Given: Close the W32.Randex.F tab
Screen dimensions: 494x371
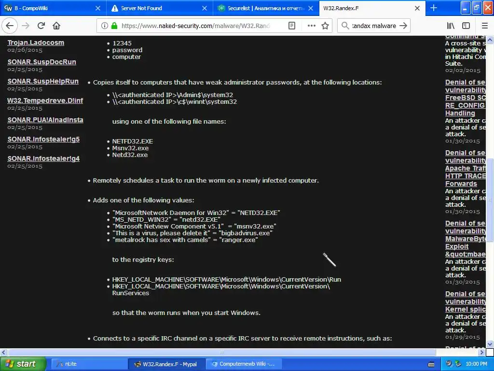Looking at the screenshot, I should coord(417,8).
